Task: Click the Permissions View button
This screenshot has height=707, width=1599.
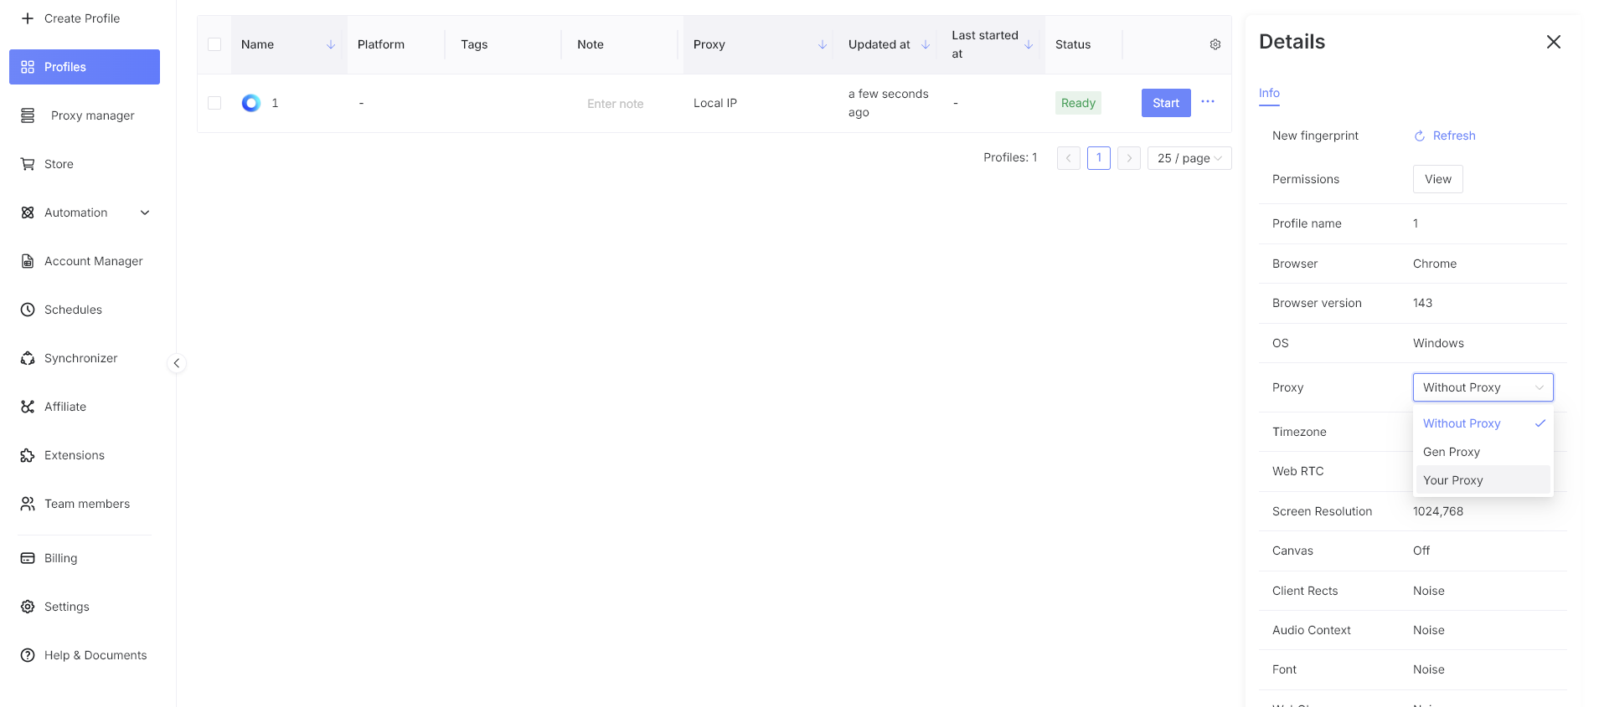Action: click(1437, 179)
